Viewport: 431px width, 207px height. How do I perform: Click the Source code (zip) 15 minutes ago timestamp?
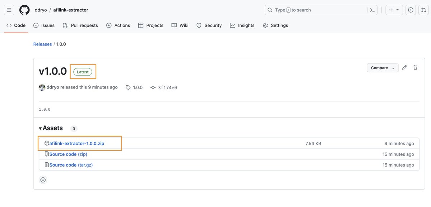pos(398,154)
